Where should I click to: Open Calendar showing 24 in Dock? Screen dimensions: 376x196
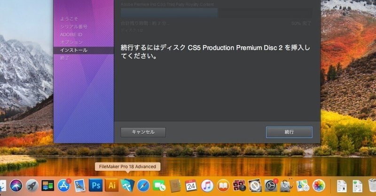pos(191,186)
